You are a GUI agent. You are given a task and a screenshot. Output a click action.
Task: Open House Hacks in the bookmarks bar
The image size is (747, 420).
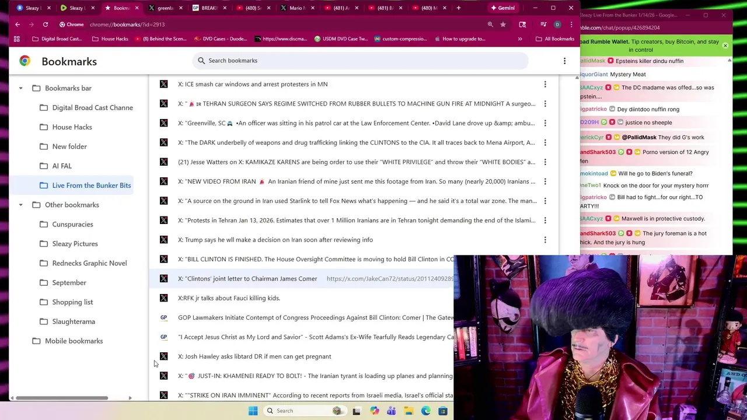(x=110, y=39)
